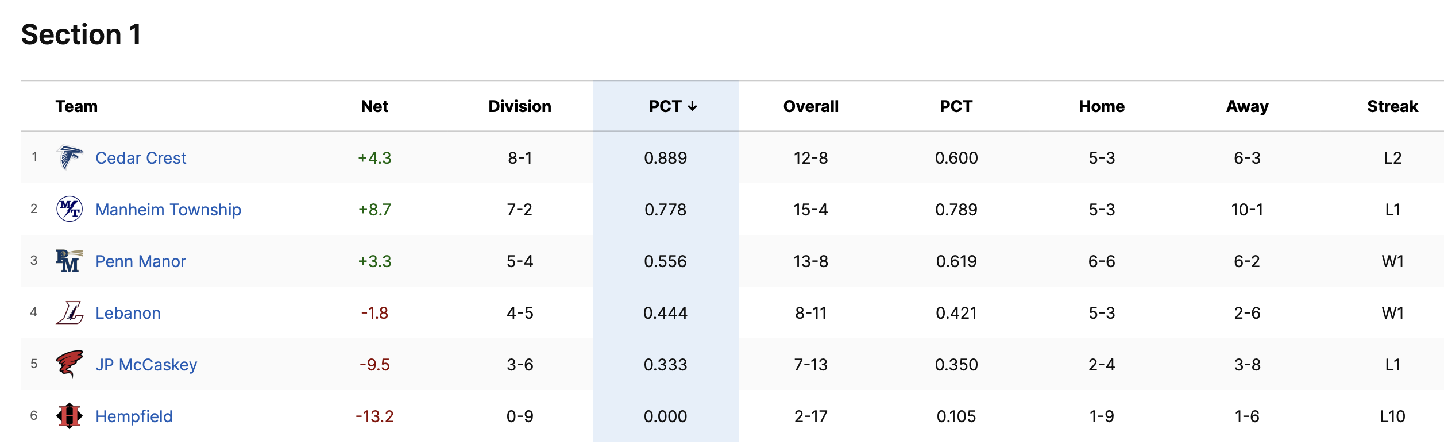Click the Hempfield H logo

pos(70,416)
